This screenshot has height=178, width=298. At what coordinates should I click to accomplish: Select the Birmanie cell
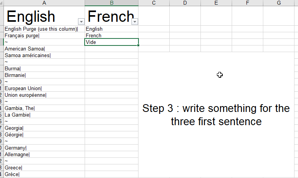[44, 75]
